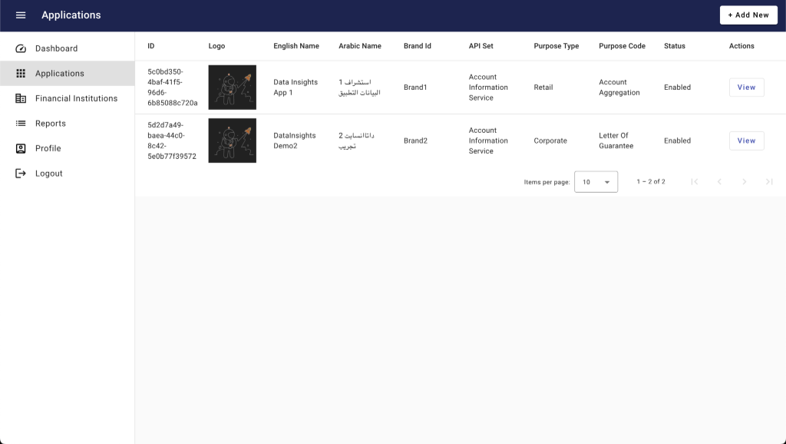Click the Add New button

pyautogui.click(x=748, y=15)
